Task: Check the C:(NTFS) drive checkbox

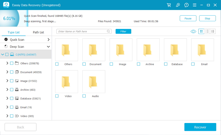Action: pos(7,54)
